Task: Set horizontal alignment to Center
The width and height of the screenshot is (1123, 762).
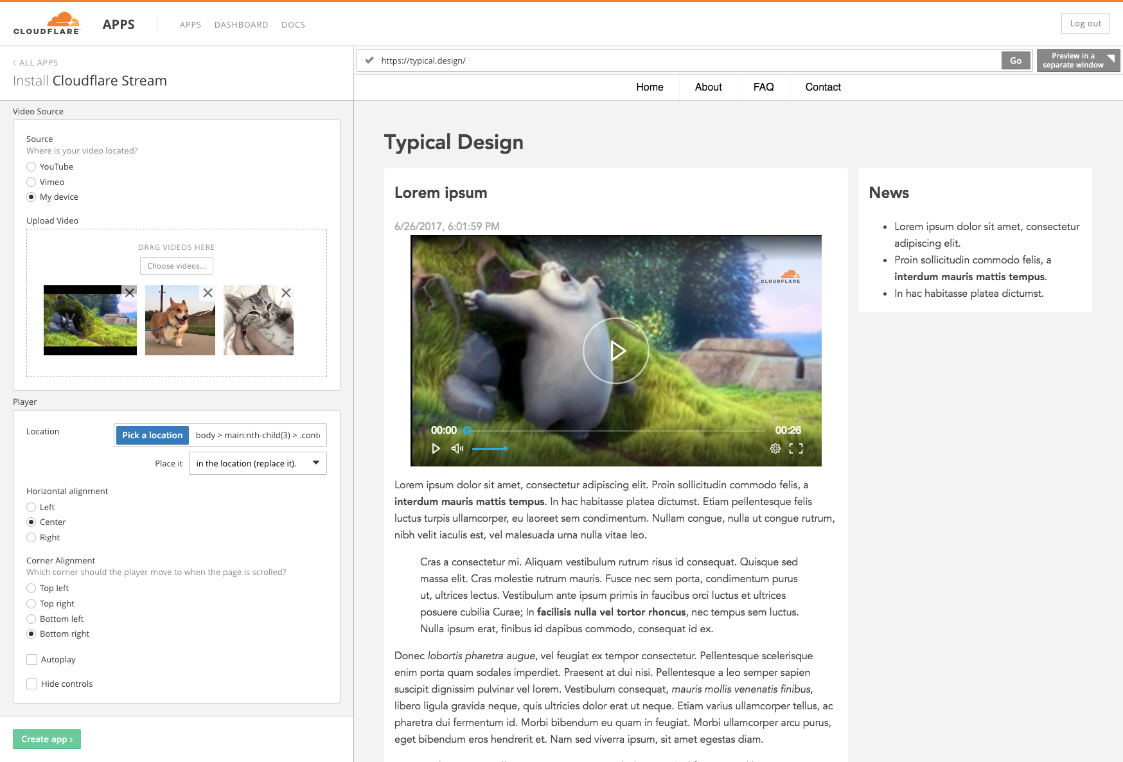Action: coord(31,522)
